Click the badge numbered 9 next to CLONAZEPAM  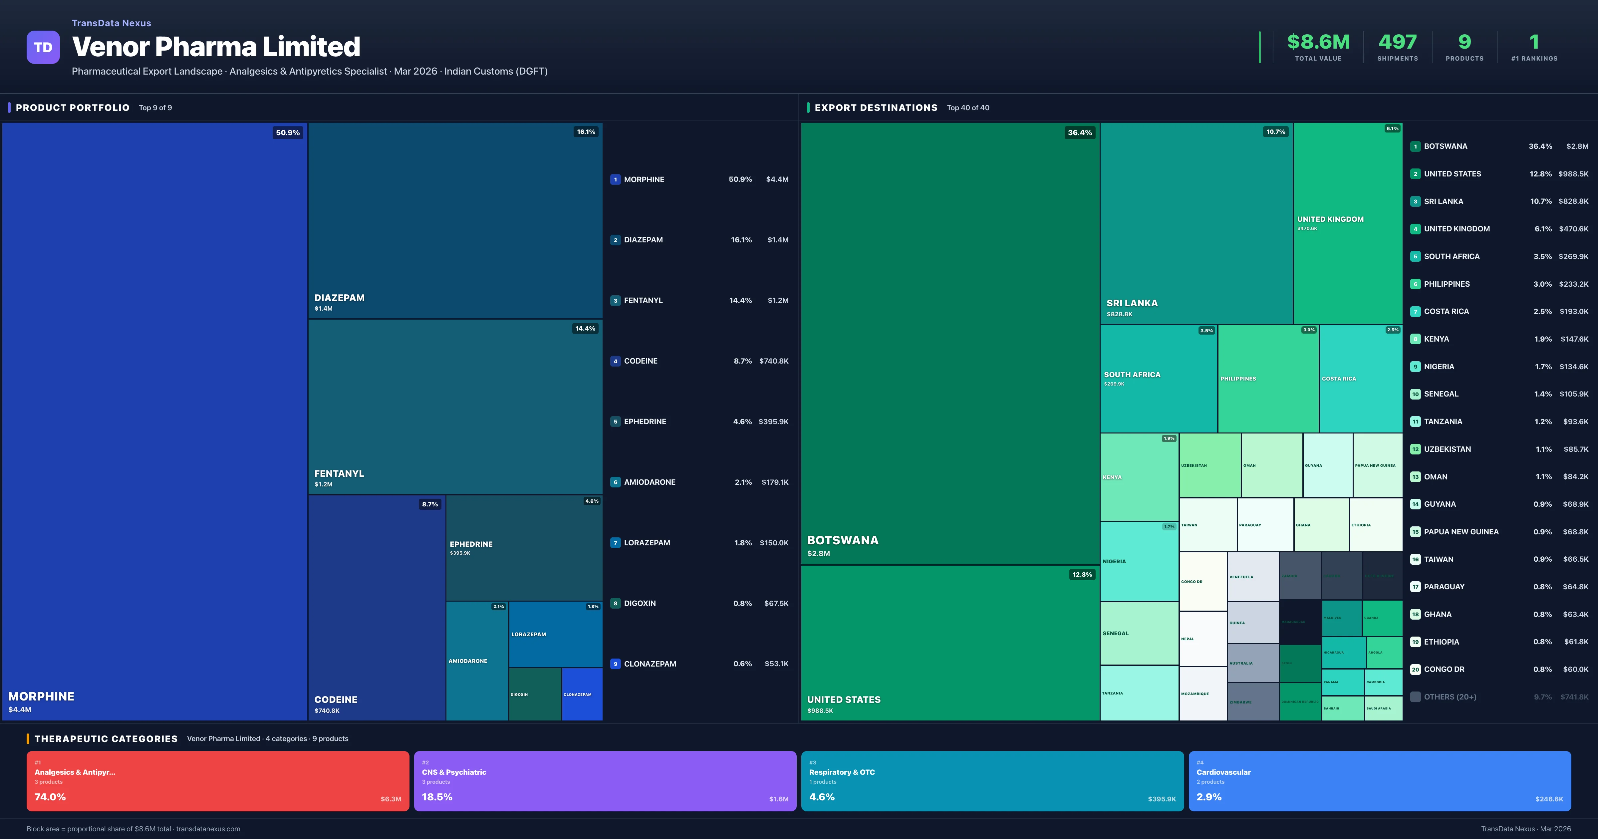615,664
